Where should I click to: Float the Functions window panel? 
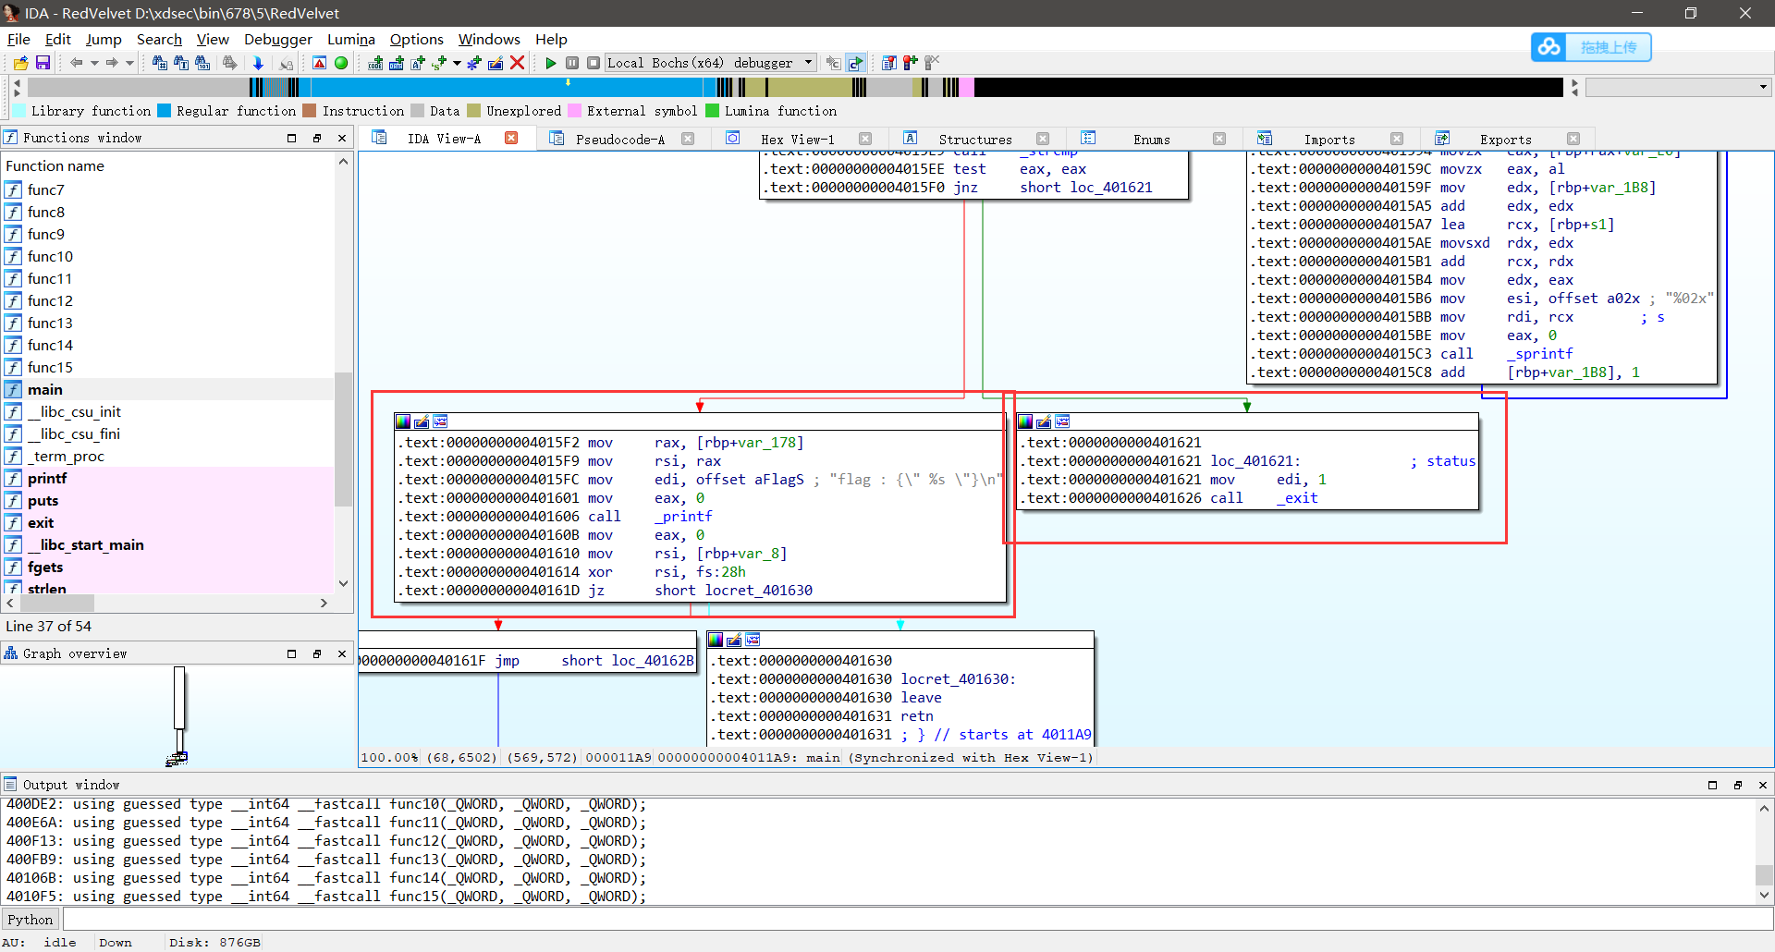(x=316, y=138)
